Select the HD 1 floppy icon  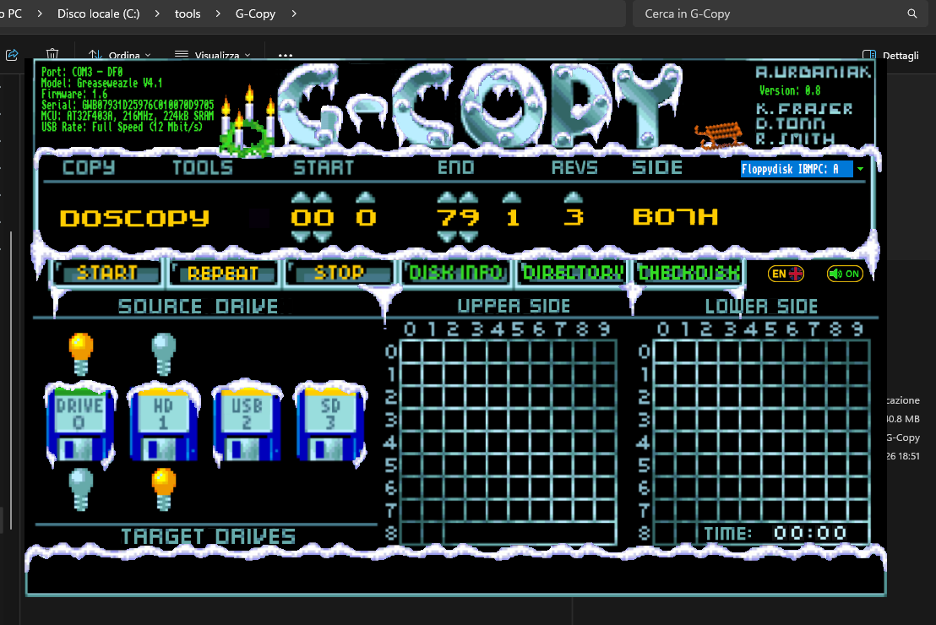(x=162, y=423)
